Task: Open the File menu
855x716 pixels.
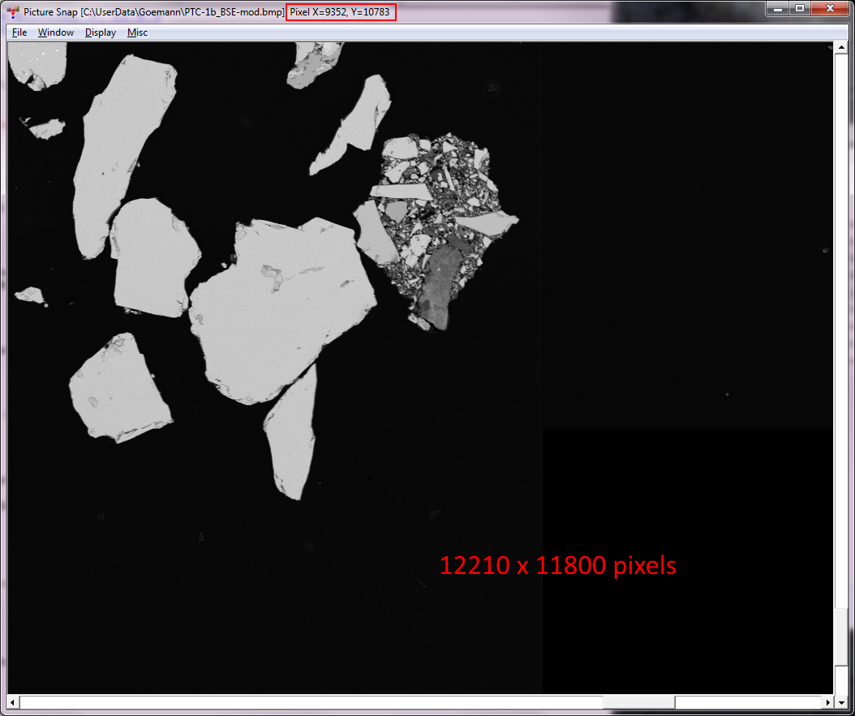Action: pos(19,32)
